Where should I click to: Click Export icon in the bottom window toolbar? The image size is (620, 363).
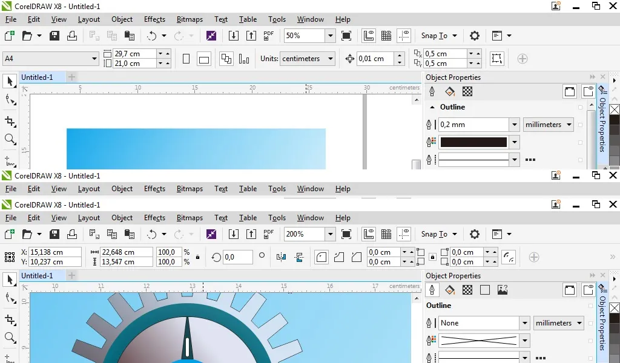(251, 234)
